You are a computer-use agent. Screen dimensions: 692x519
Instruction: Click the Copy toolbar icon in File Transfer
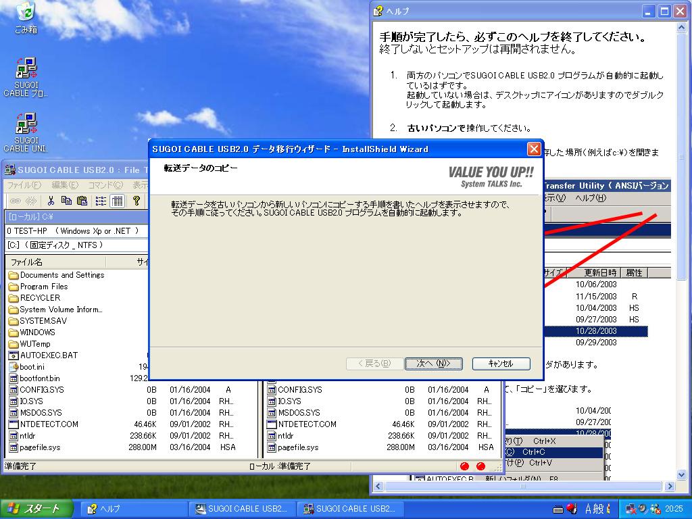coord(66,201)
